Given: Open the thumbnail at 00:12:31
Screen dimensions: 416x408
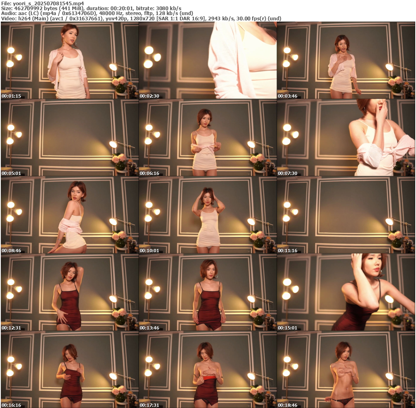Looking at the screenshot, I should (x=69, y=292).
